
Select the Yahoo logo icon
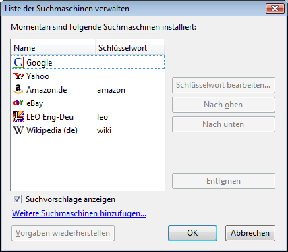click(18, 76)
